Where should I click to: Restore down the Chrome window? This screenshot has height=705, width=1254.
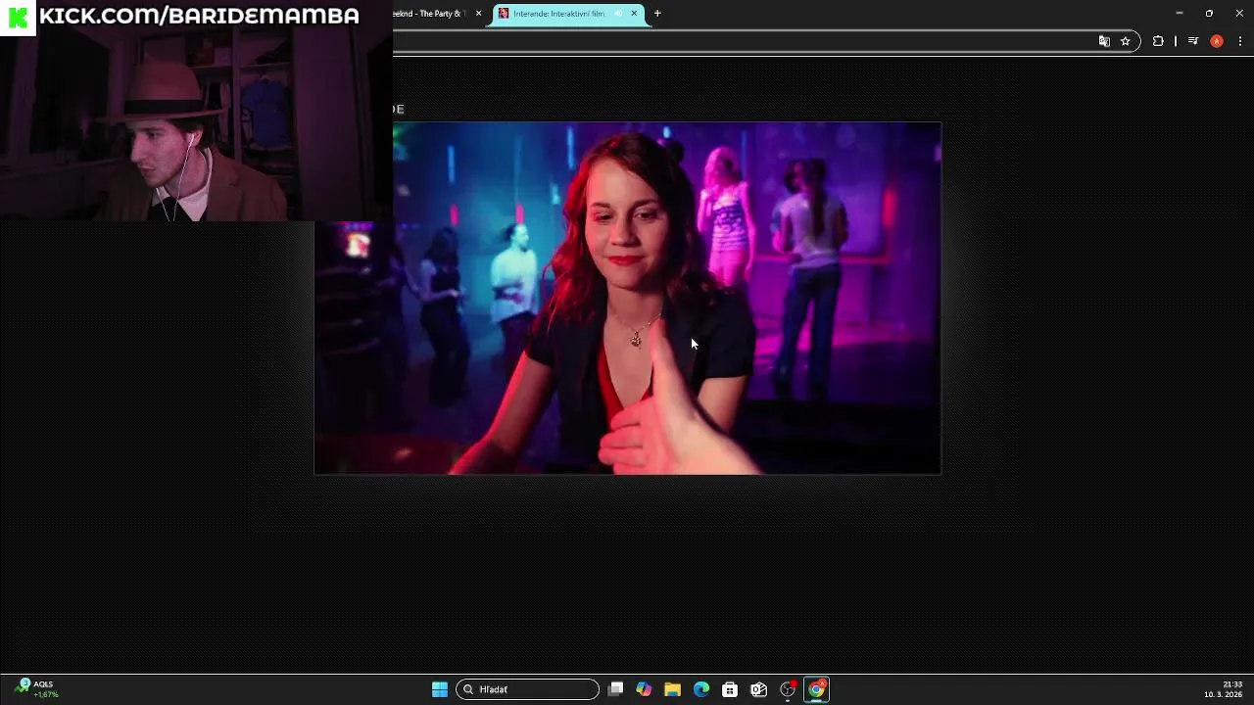1209,14
